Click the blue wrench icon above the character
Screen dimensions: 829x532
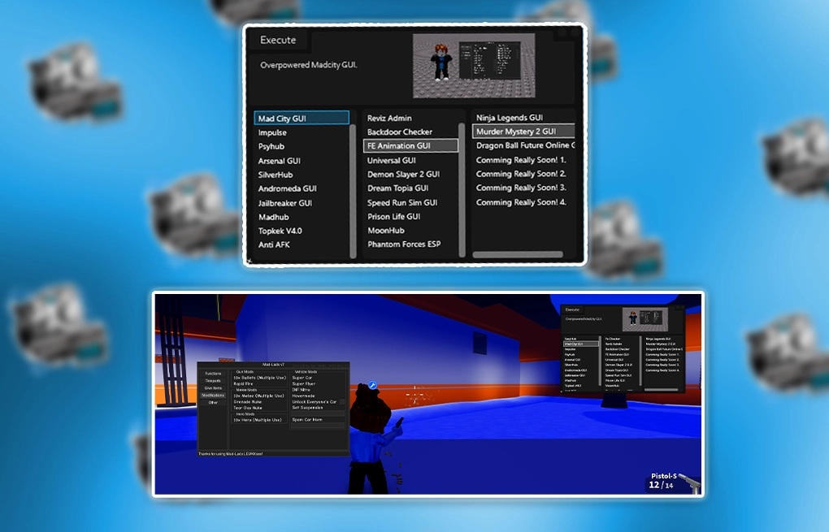point(372,386)
